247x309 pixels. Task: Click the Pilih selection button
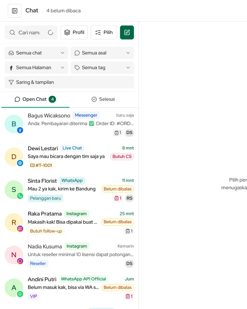(104, 32)
